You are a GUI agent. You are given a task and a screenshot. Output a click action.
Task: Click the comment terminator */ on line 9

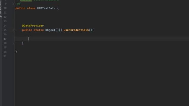[19, 4]
